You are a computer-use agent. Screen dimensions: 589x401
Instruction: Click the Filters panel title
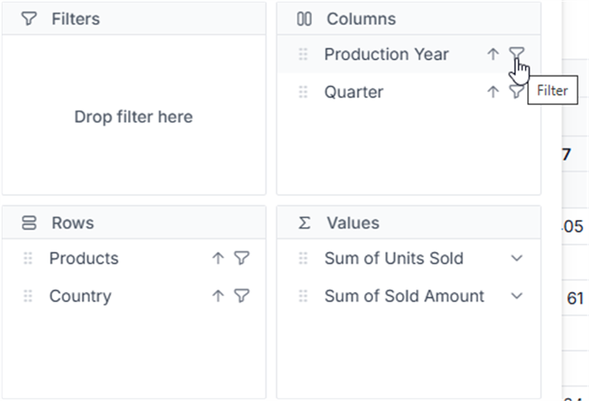(75, 18)
